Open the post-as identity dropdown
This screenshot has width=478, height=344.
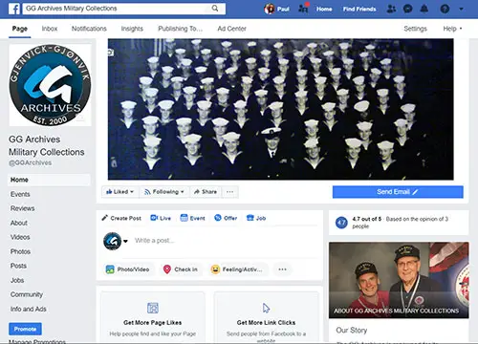[x=125, y=241]
